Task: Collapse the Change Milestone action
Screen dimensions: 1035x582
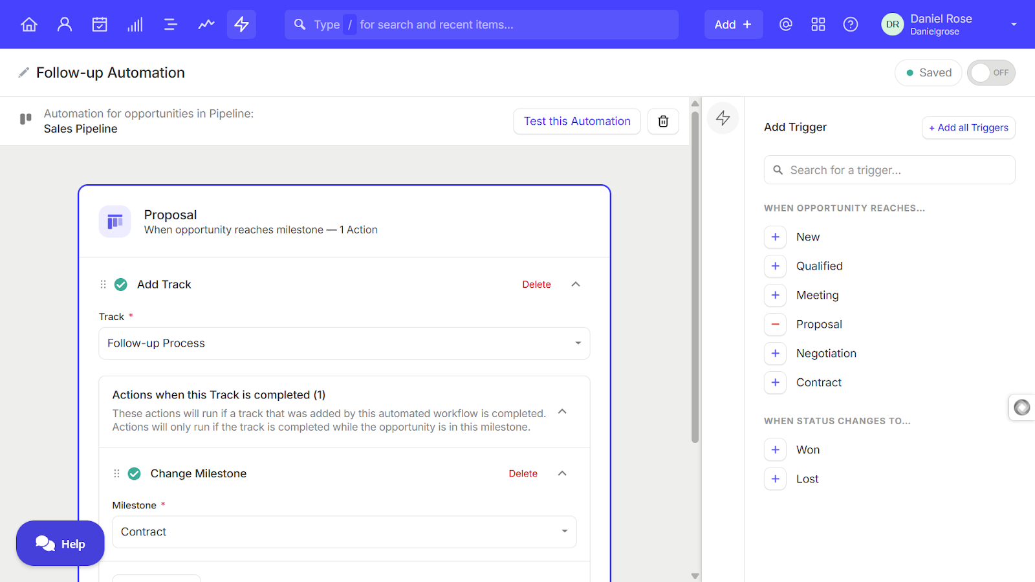Action: [562, 473]
